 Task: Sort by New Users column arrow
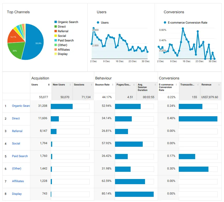(x=70, y=85)
